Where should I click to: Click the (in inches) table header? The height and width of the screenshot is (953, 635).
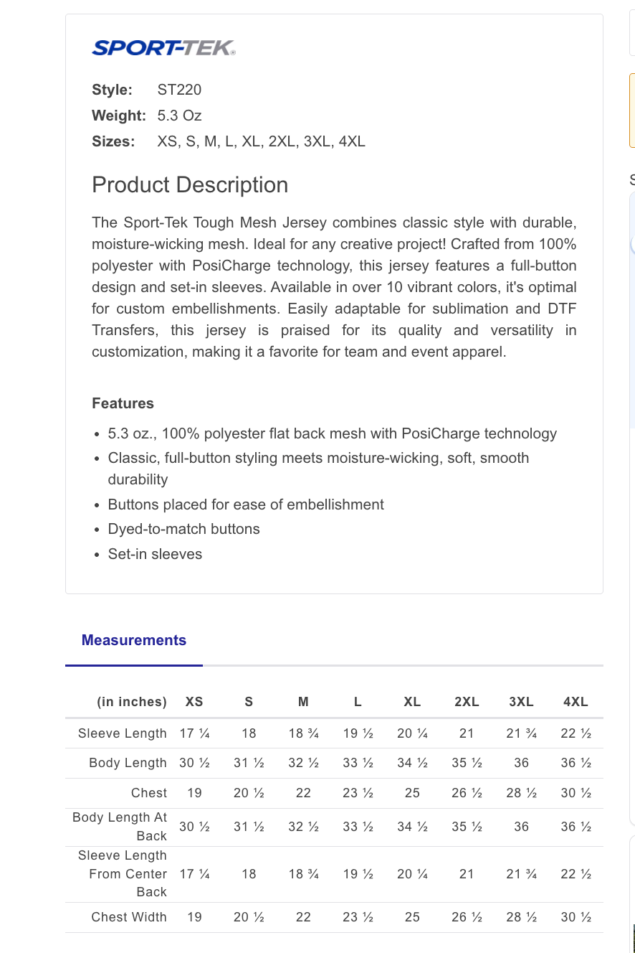132,702
